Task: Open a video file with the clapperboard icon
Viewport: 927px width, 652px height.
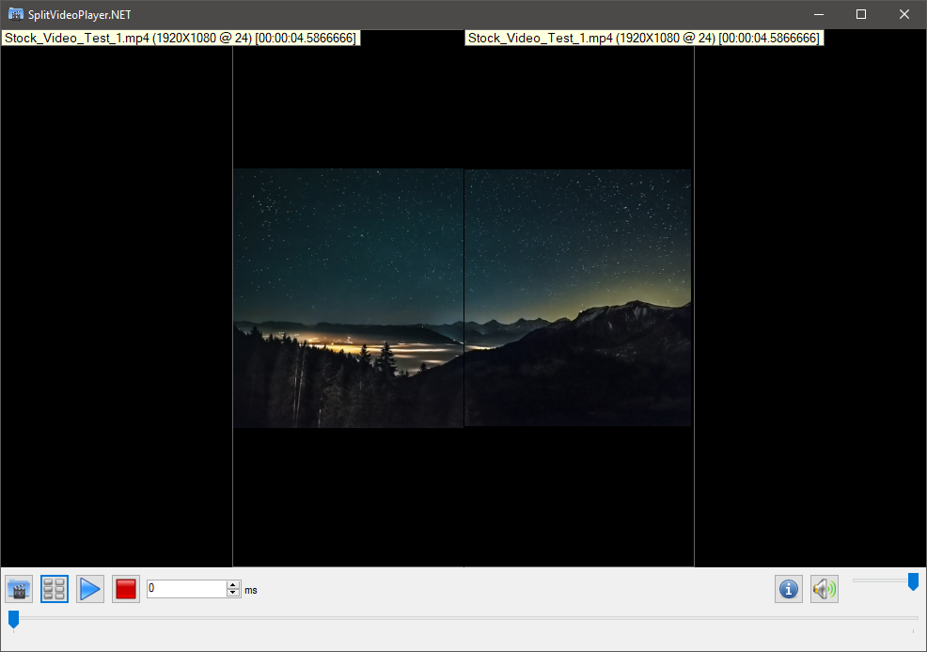Action: tap(19, 590)
